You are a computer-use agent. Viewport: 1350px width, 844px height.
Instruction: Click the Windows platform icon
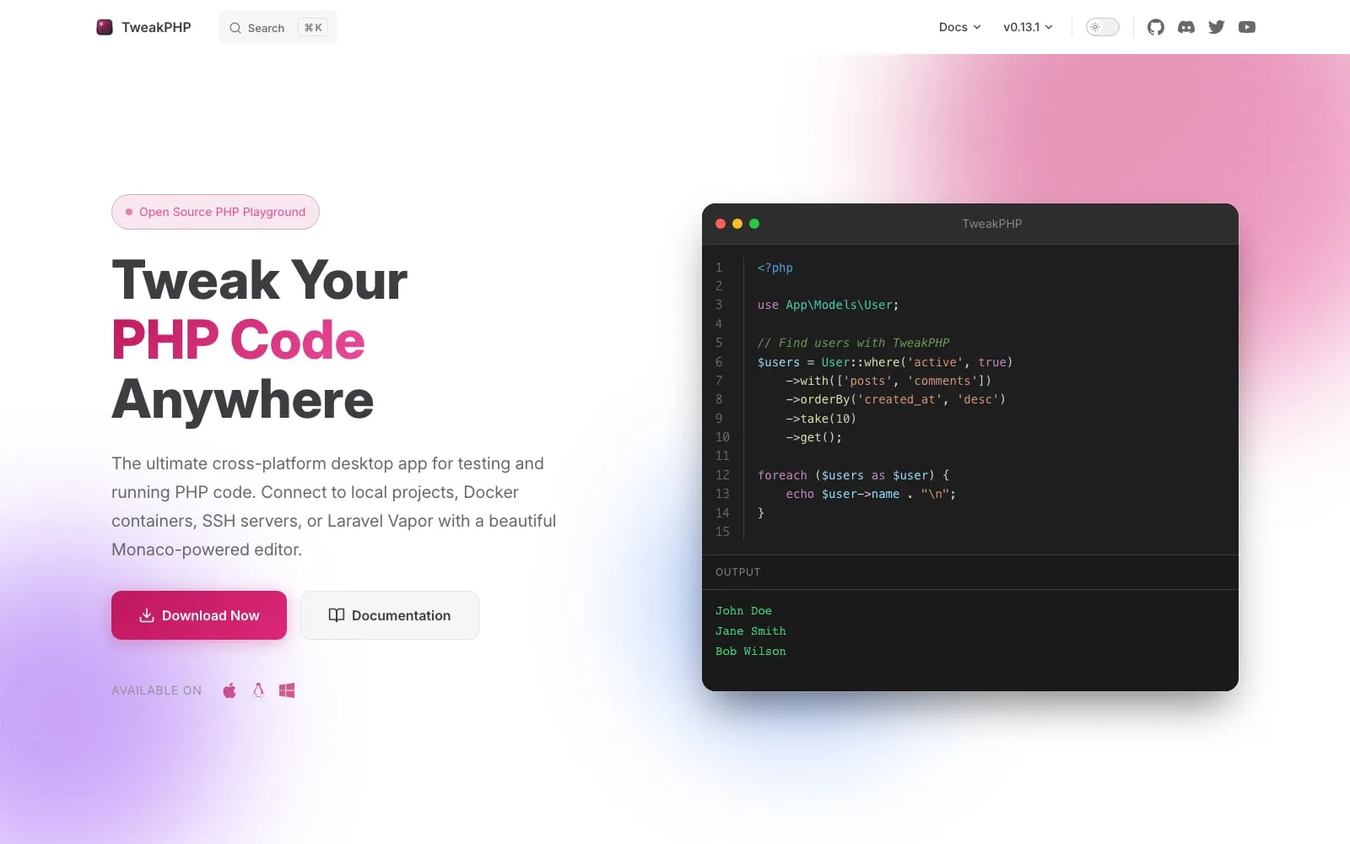tap(287, 690)
